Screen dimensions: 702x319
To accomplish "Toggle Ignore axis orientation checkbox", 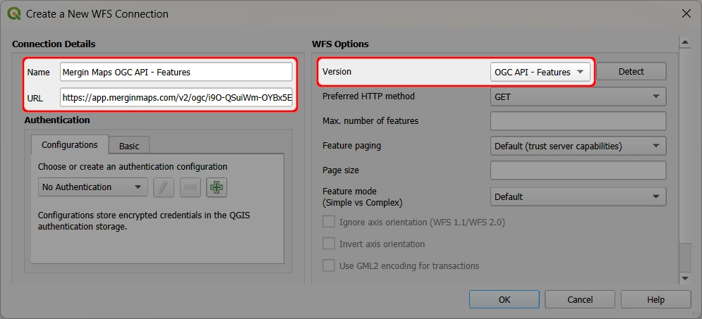I will [x=329, y=222].
